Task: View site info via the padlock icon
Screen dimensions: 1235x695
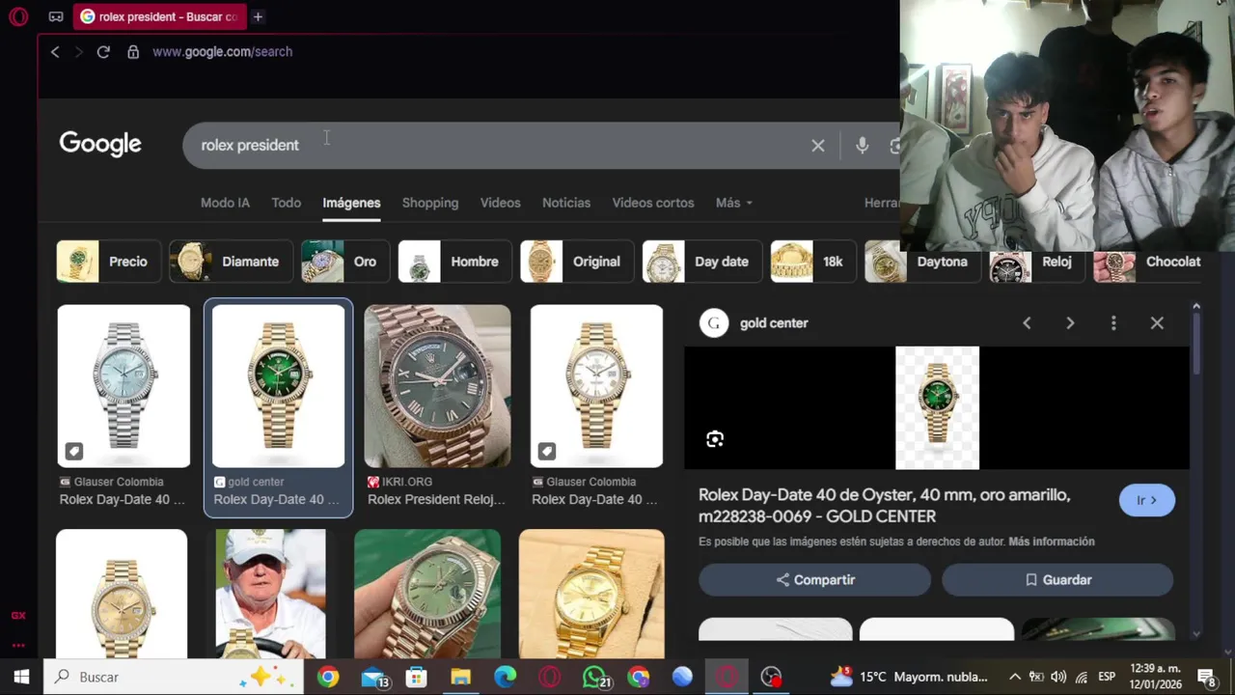Action: click(133, 52)
